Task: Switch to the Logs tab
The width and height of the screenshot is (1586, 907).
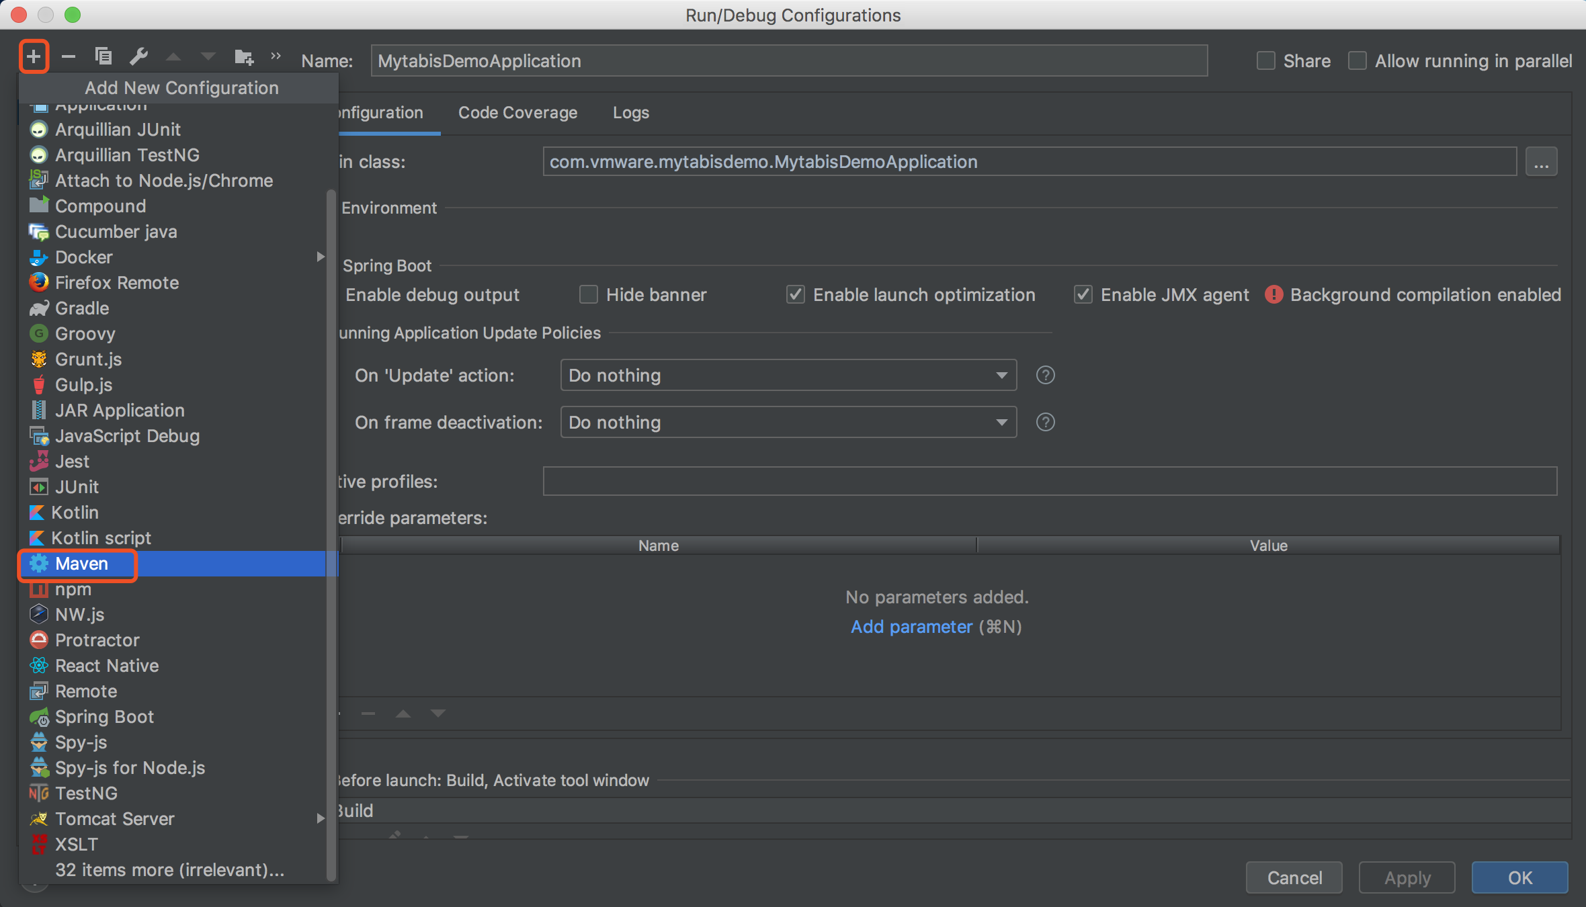Action: [630, 113]
